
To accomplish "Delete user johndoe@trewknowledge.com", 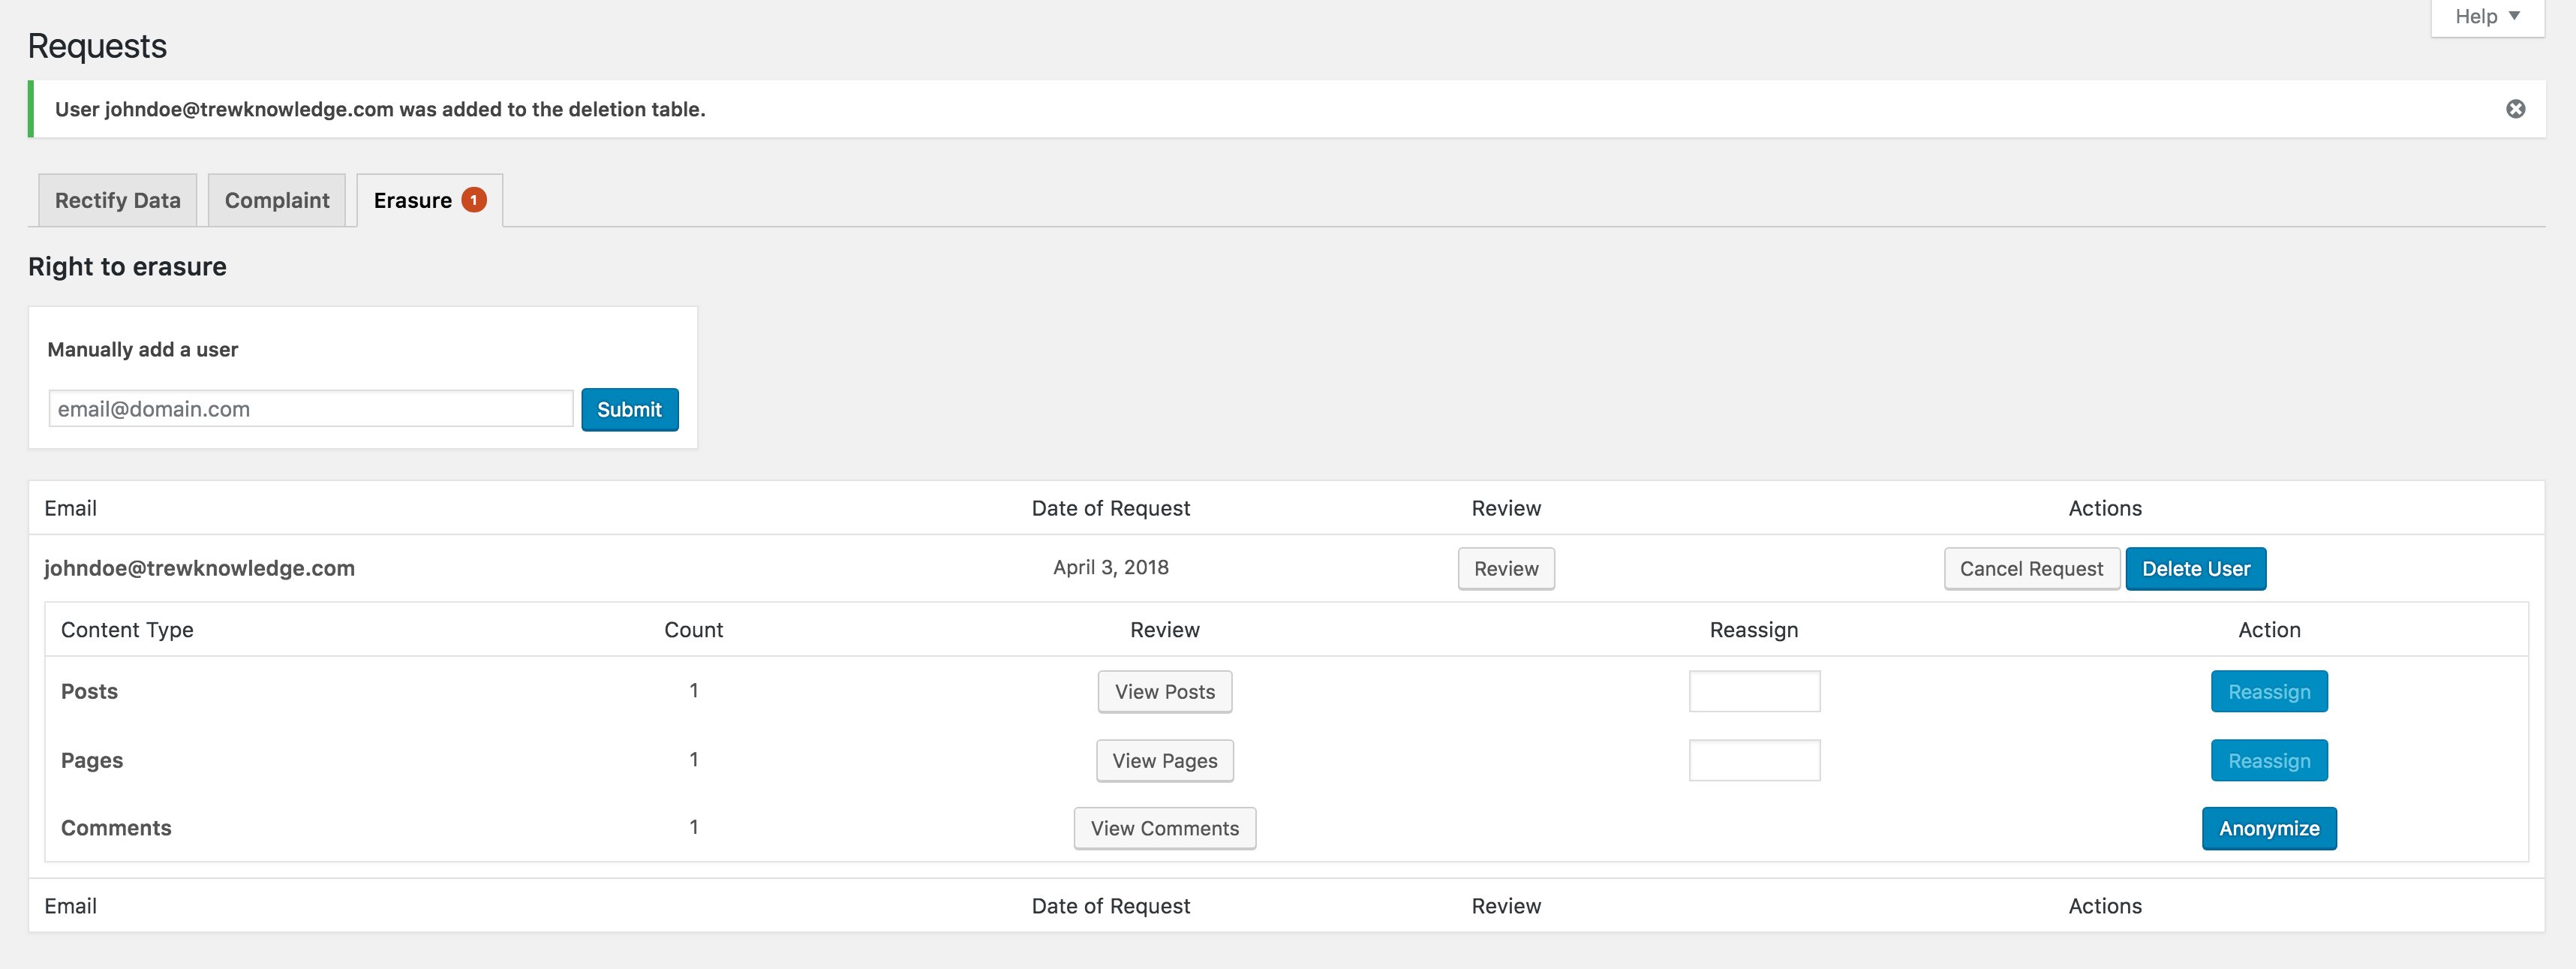I will (x=2196, y=568).
